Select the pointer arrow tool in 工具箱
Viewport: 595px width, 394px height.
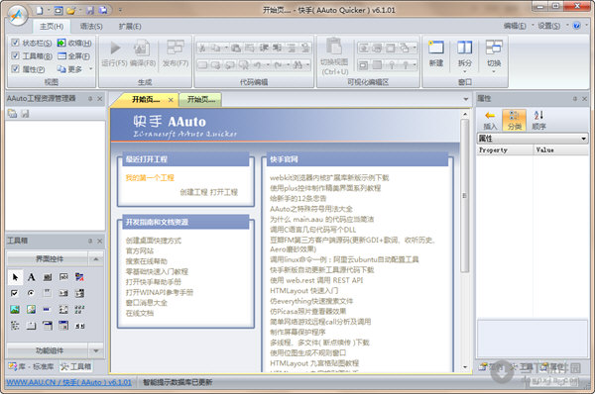[15, 277]
